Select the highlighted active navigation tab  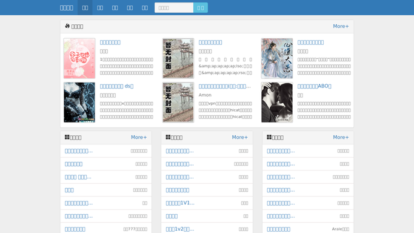click(85, 8)
